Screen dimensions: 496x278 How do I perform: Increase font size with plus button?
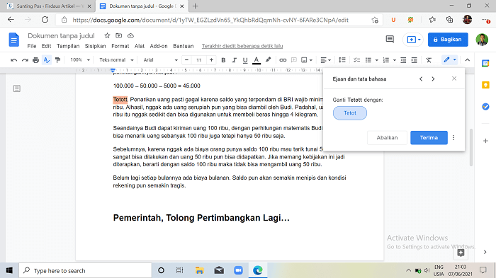click(211, 59)
